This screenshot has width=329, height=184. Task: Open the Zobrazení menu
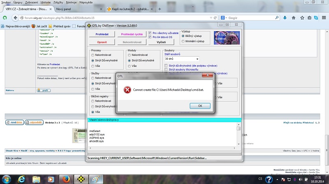(32, 2)
